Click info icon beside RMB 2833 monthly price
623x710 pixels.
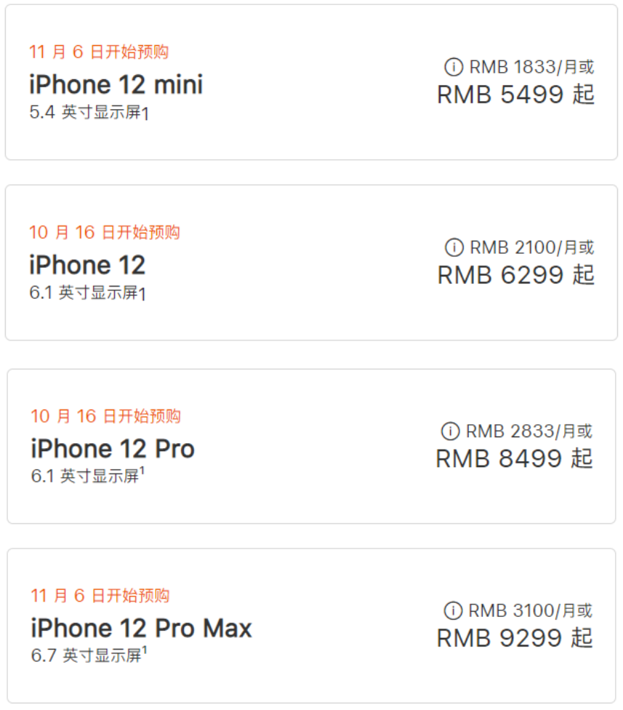[451, 431]
